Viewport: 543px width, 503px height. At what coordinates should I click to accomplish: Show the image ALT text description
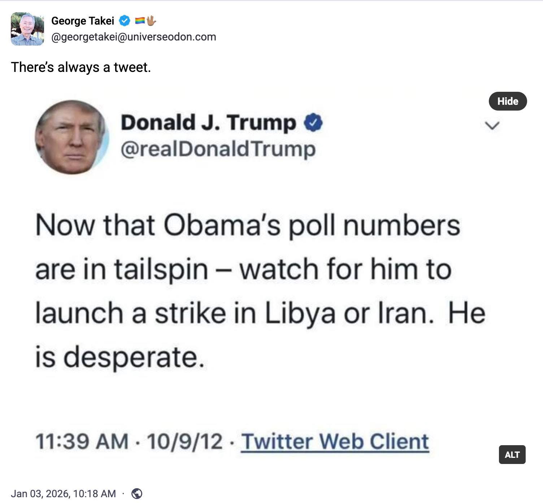512,455
